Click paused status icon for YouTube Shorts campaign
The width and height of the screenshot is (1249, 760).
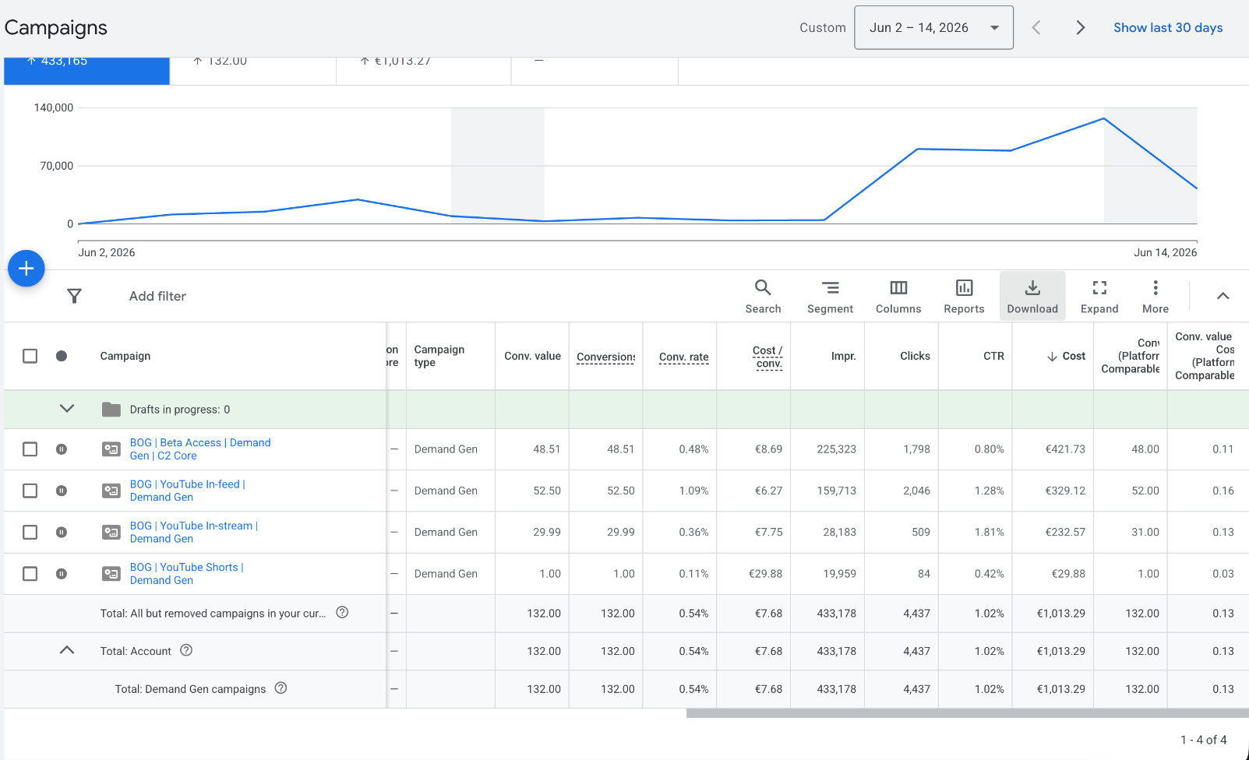(62, 574)
